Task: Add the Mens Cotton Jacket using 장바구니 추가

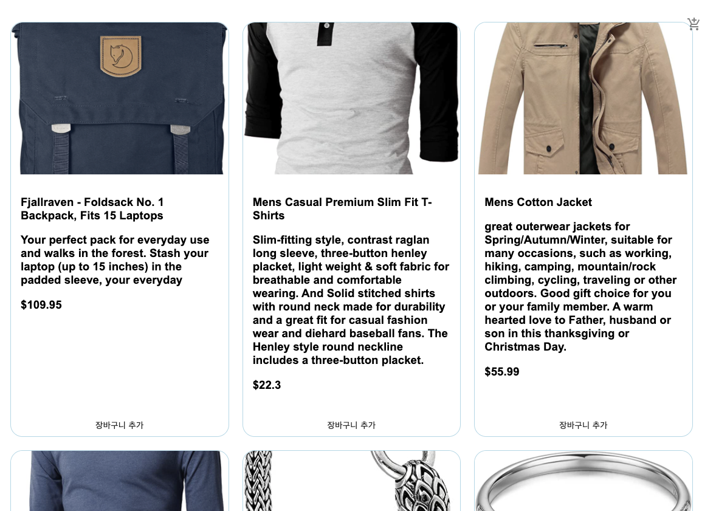Action: point(583,425)
